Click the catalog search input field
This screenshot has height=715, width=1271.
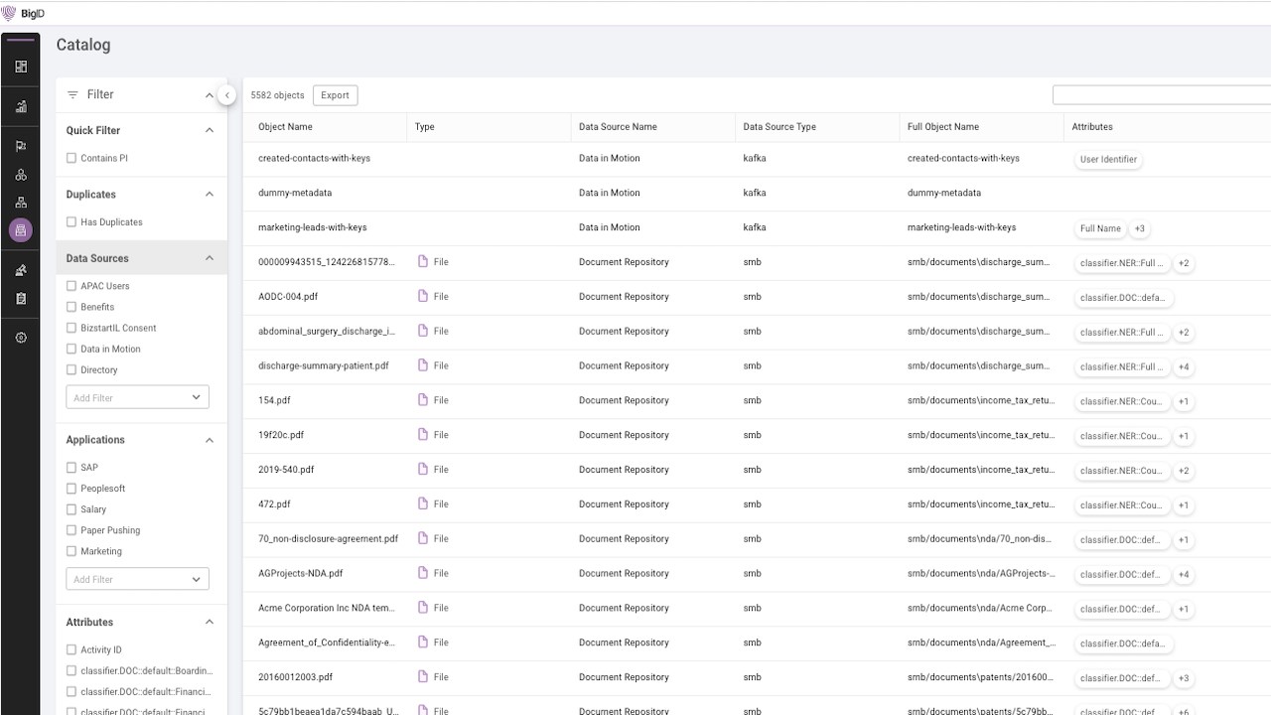[x=1162, y=95]
